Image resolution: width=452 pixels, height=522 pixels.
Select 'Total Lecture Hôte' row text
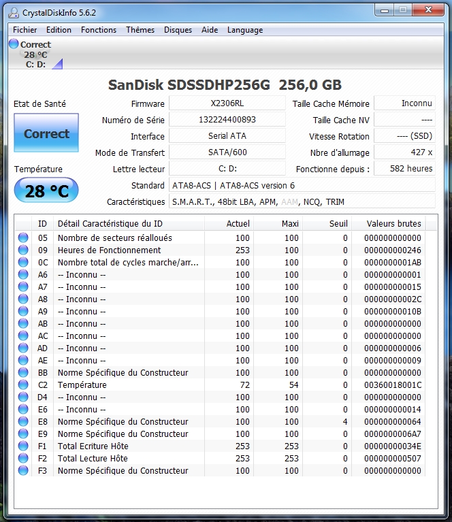click(93, 459)
